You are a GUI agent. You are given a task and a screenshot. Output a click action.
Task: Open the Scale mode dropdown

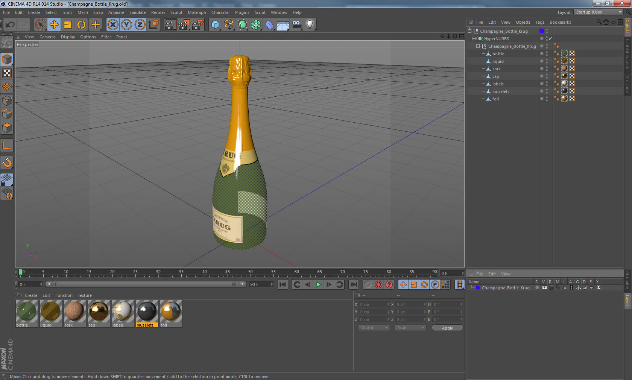(410, 328)
